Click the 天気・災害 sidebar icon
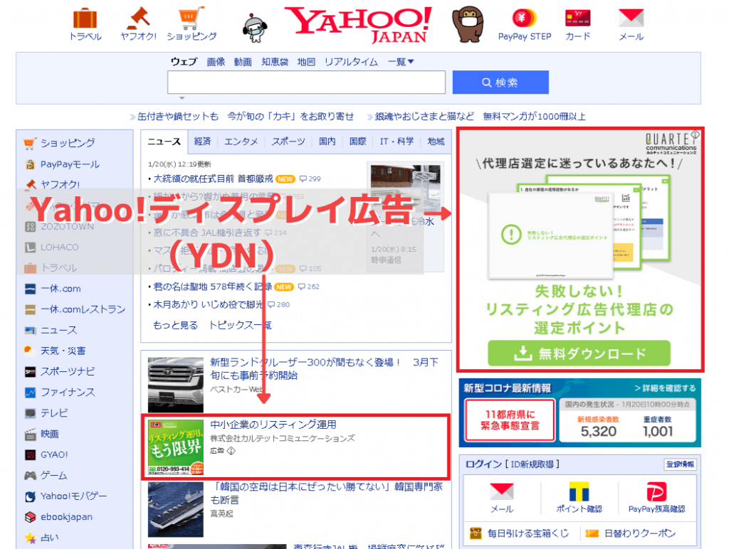Image resolution: width=729 pixels, height=549 pixels. 30,351
